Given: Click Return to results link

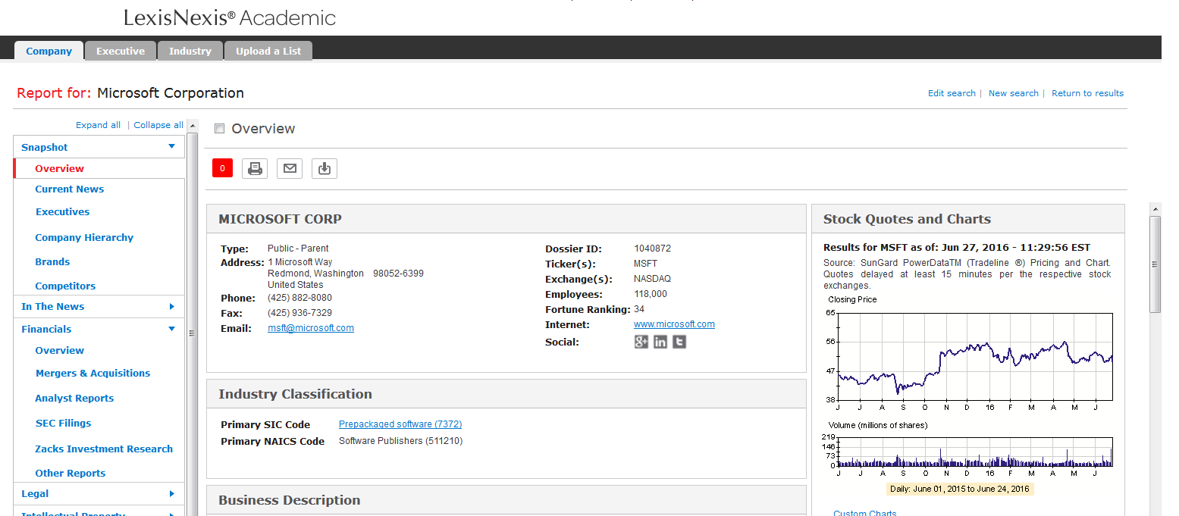Looking at the screenshot, I should tap(1087, 93).
